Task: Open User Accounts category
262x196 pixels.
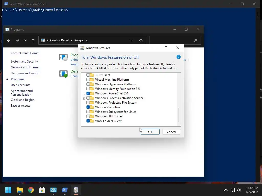Action: coord(20,85)
